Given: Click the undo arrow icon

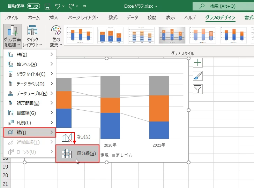Looking at the screenshot, I should click(57, 6).
